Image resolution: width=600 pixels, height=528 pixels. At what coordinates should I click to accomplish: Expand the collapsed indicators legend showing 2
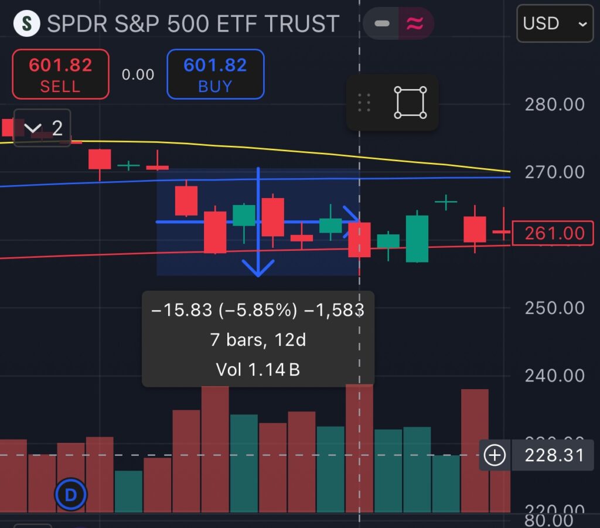coord(42,128)
